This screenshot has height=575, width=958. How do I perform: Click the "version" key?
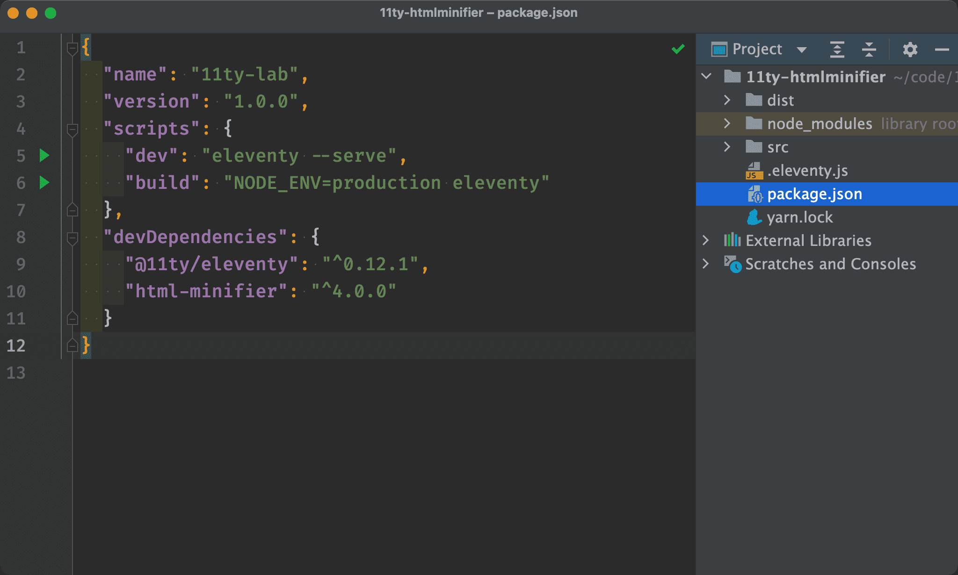pos(152,101)
